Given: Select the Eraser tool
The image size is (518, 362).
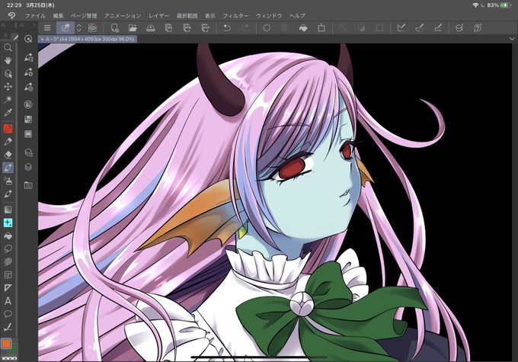Looking at the screenshot, I should coord(8,155).
